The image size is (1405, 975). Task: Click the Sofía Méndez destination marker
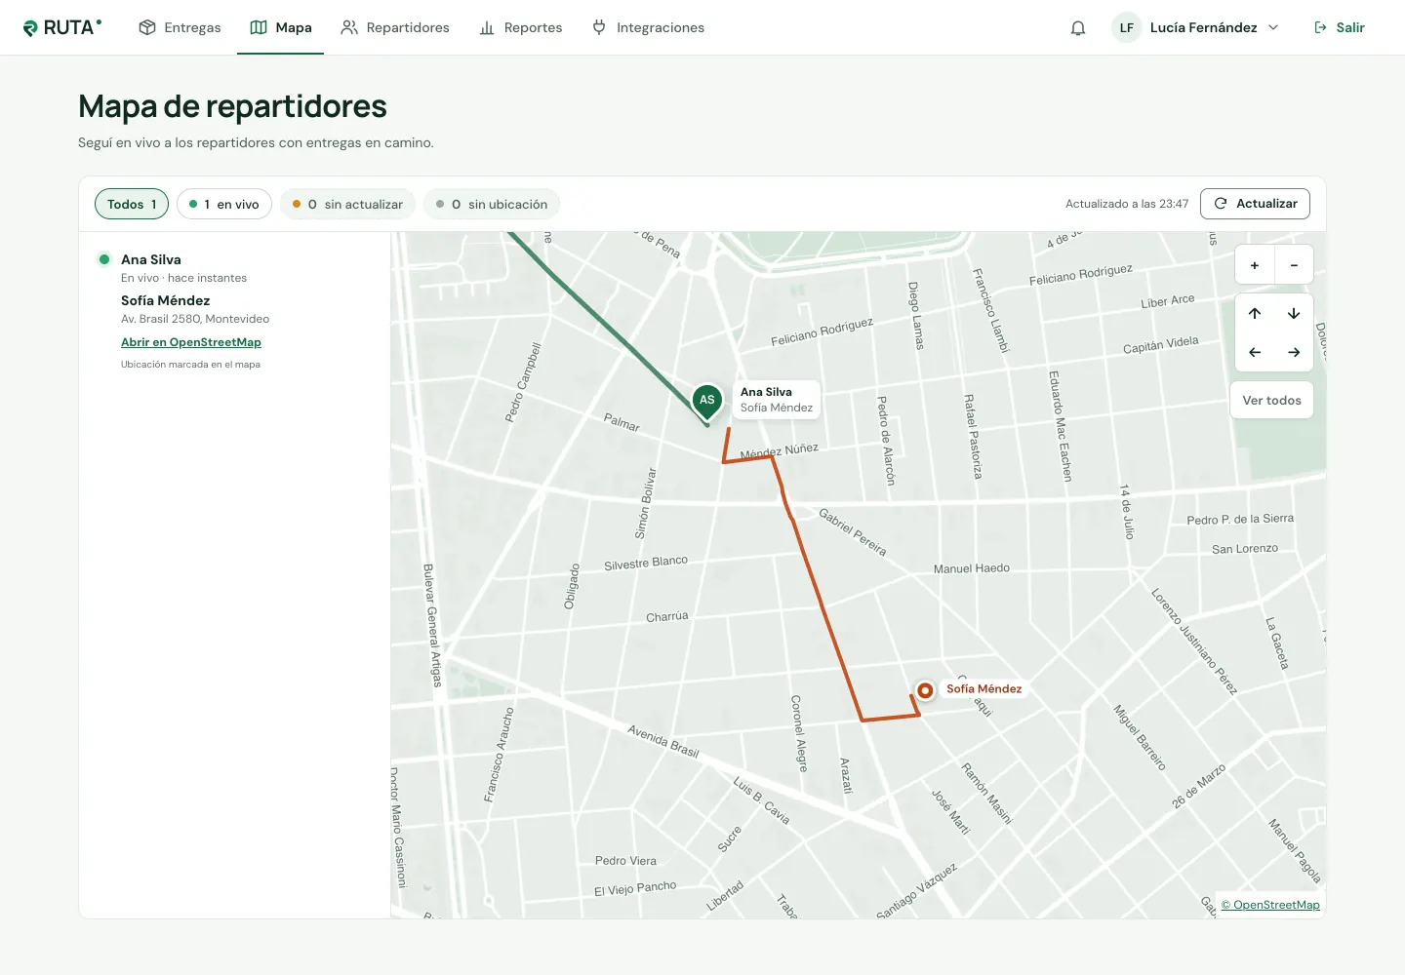pyautogui.click(x=925, y=690)
